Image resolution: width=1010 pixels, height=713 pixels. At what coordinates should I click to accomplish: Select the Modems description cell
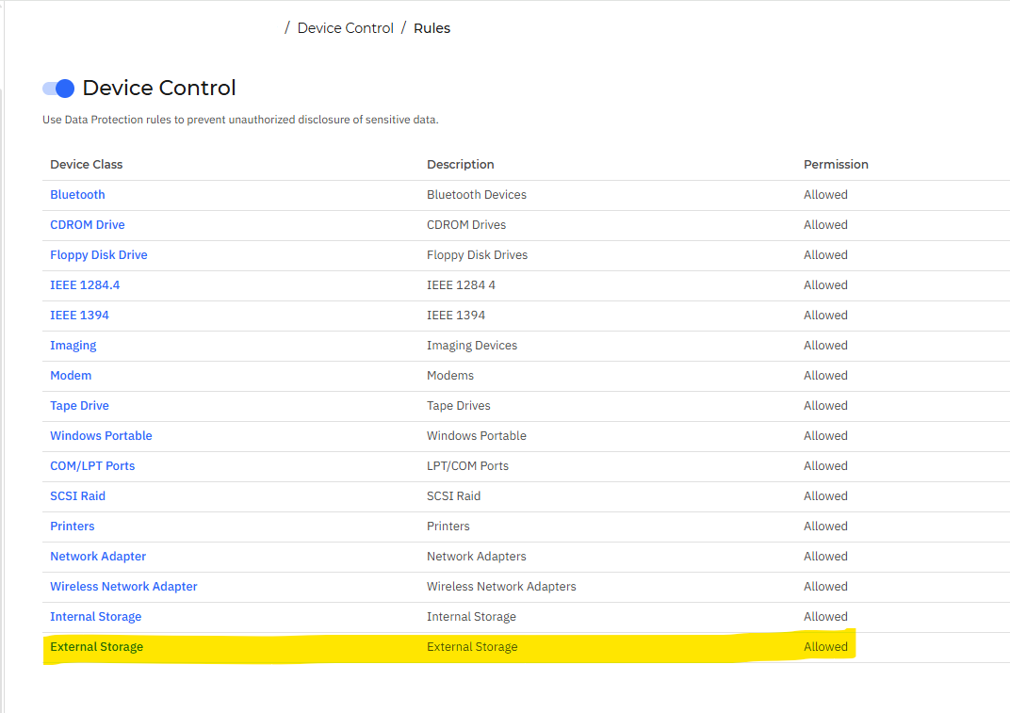tap(450, 376)
